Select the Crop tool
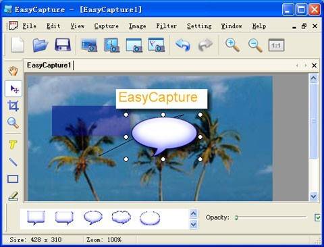The image size is (324, 247). (x=13, y=106)
